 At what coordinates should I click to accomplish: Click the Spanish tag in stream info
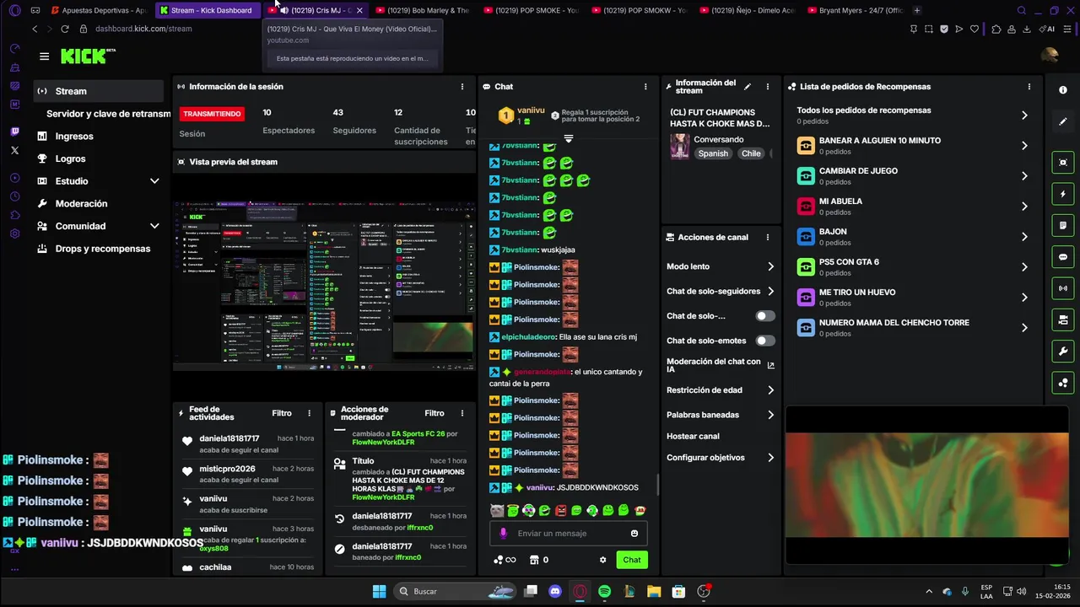point(713,153)
